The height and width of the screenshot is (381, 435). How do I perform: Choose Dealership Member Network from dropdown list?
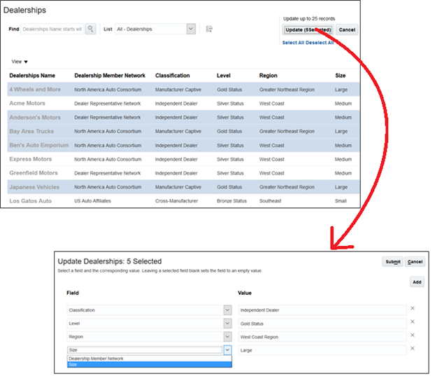click(149, 359)
